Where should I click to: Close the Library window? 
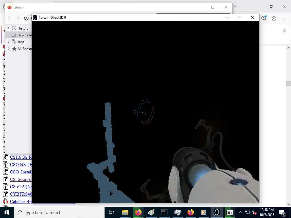coord(226,7)
